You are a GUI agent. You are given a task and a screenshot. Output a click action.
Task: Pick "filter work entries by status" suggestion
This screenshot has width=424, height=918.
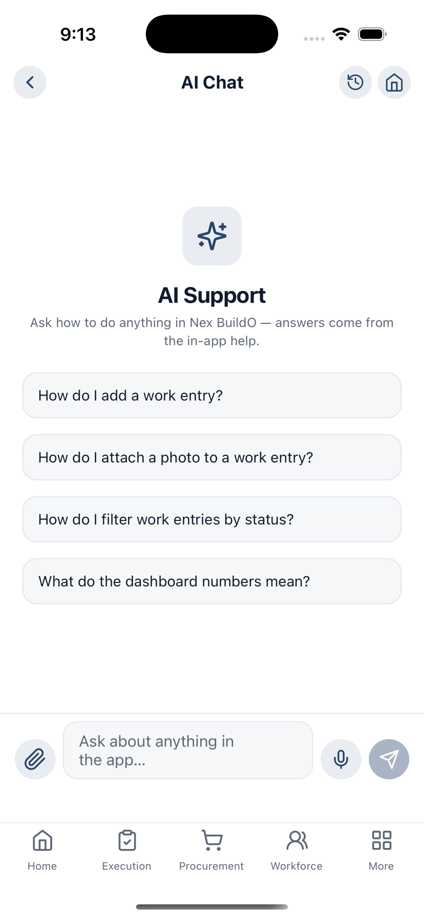pyautogui.click(x=212, y=519)
